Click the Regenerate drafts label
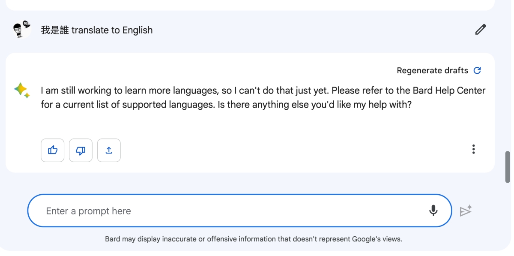This screenshot has width=514, height=256. (432, 70)
